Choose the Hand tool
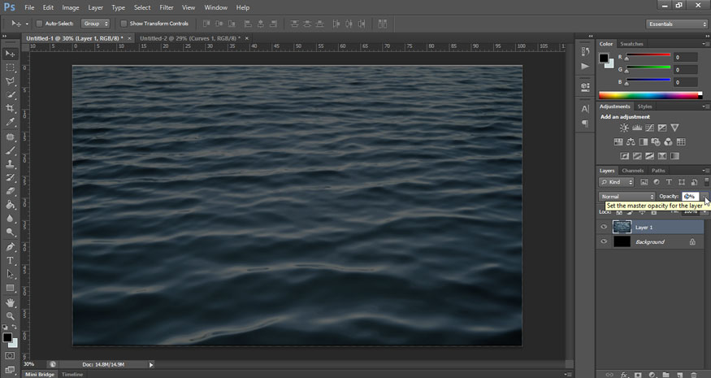711x378 pixels. (10, 302)
